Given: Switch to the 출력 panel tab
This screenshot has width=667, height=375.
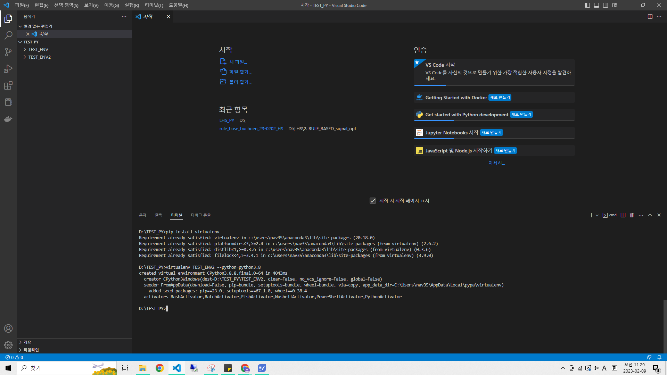Looking at the screenshot, I should (159, 215).
